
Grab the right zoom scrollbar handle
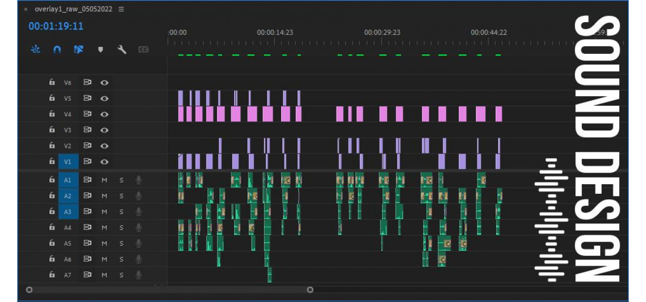[310, 289]
